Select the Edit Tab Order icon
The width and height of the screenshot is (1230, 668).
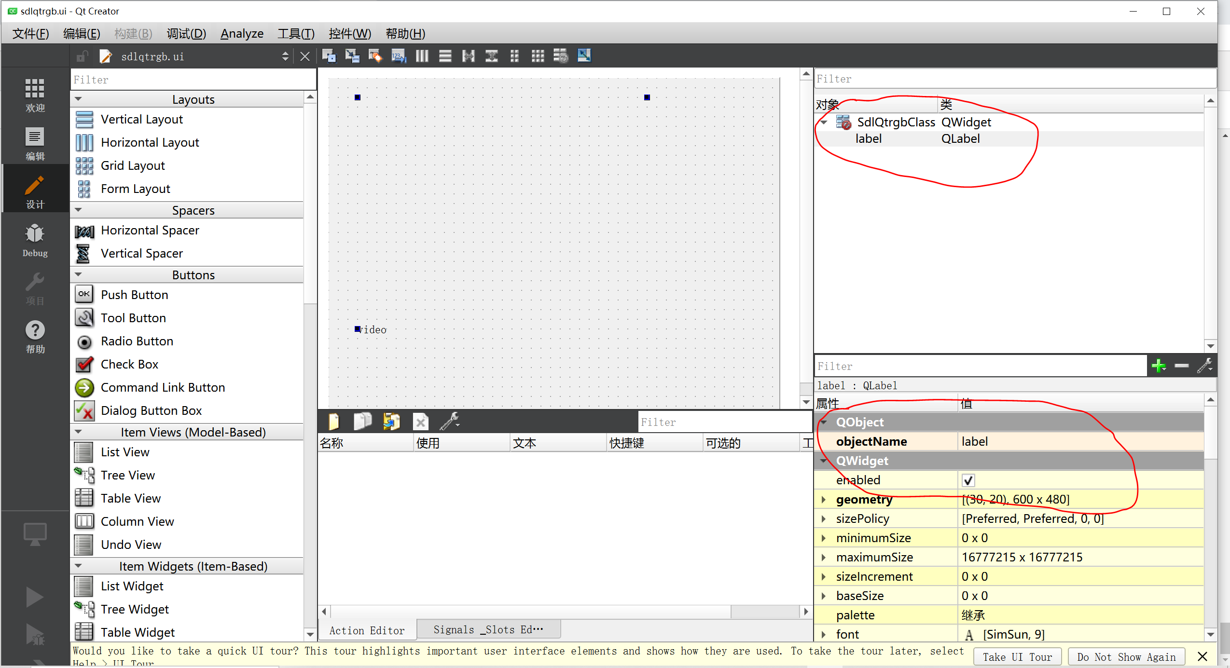(x=399, y=56)
